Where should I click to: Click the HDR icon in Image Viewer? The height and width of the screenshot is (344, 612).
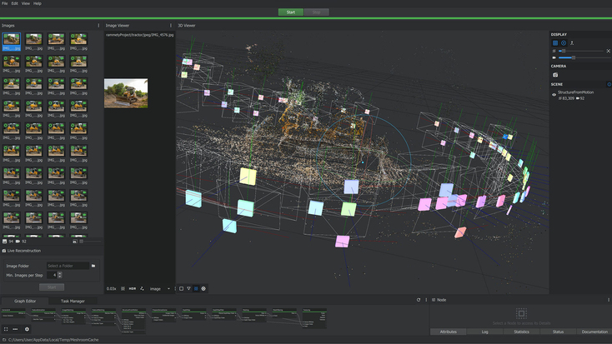coord(132,288)
